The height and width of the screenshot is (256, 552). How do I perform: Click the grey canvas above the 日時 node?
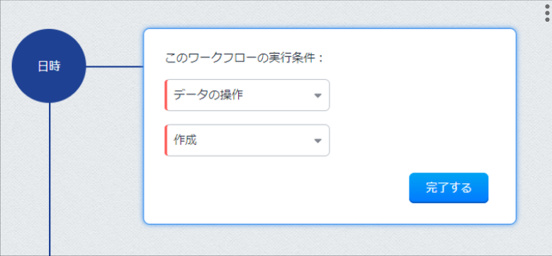tap(49, 14)
